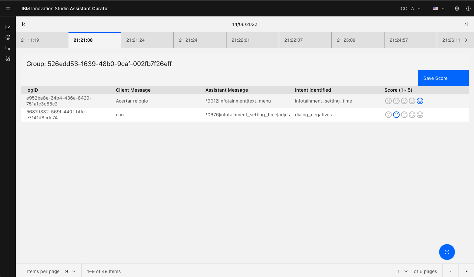Give the Acertar relogio row a middle score

tap(404, 101)
